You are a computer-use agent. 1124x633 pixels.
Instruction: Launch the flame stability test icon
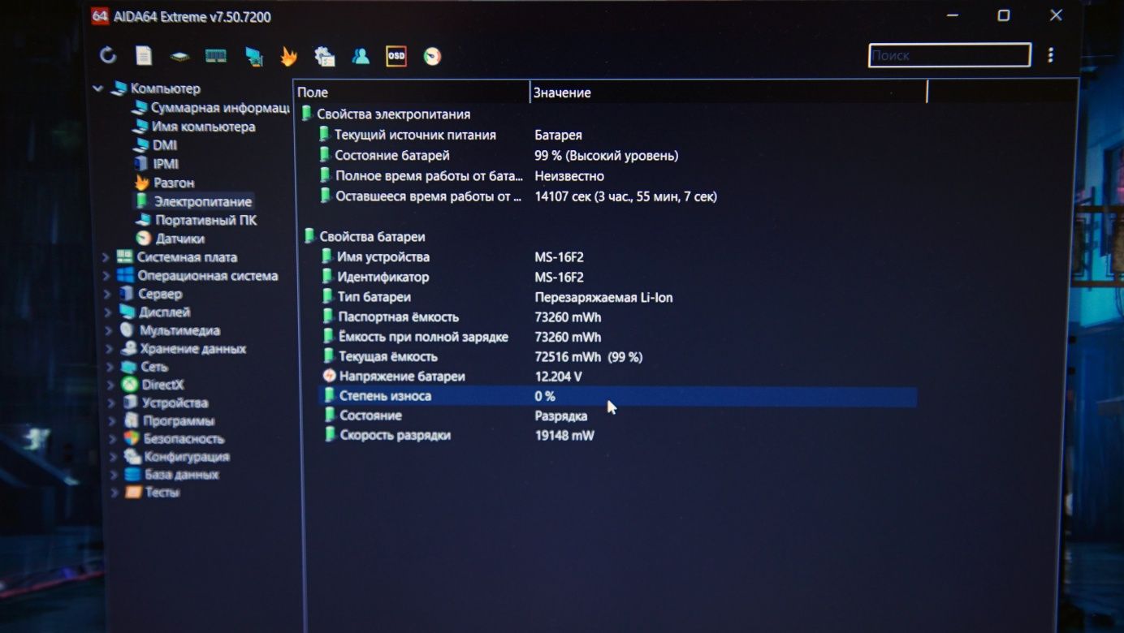point(288,56)
